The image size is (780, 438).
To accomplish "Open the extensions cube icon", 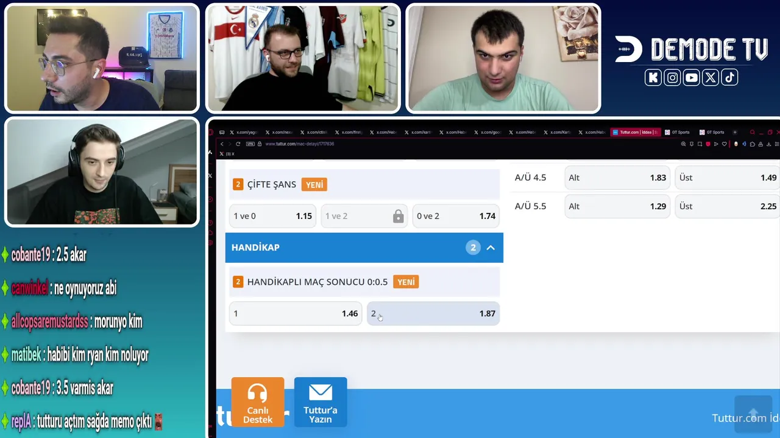I will pos(752,144).
